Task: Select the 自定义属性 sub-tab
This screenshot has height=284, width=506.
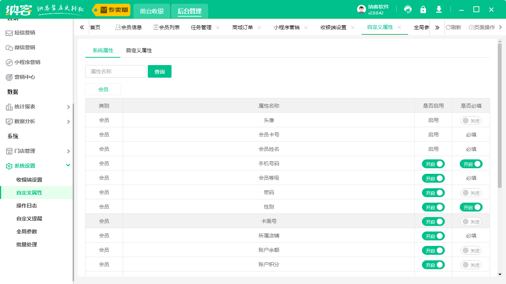Action: [139, 50]
